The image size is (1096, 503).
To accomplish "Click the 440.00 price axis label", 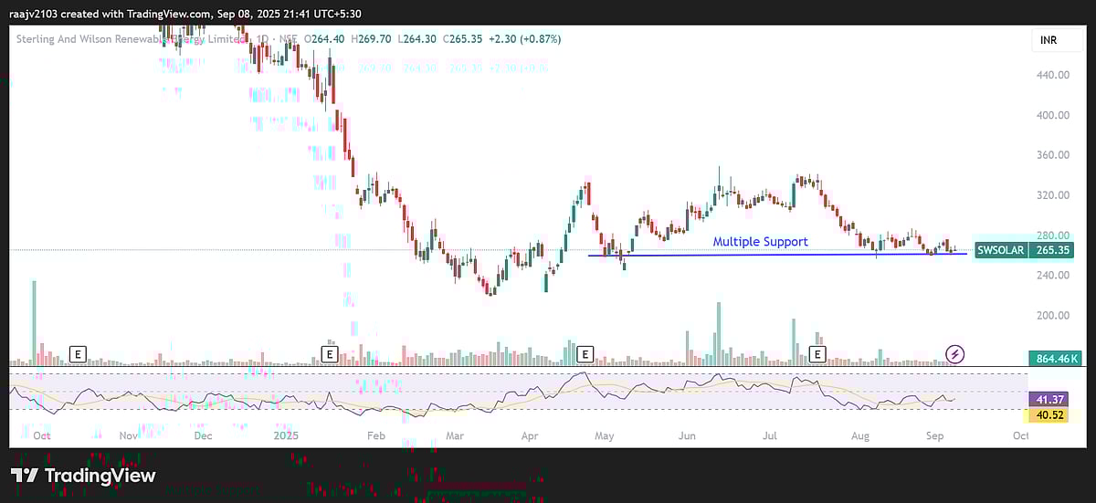I will (x=1053, y=75).
